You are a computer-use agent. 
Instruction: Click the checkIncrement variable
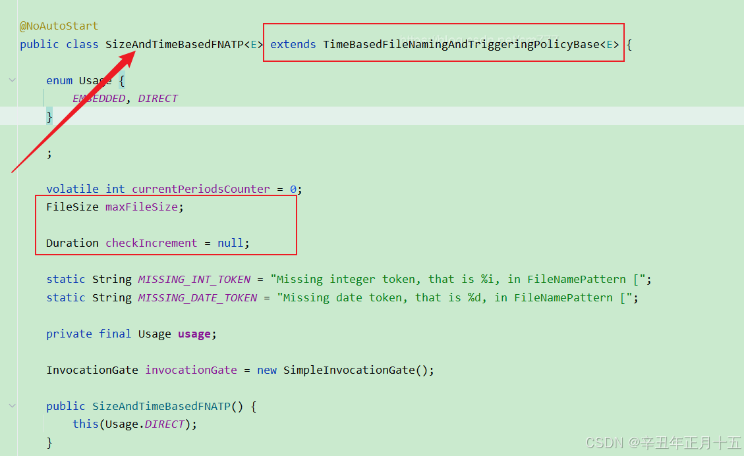151,243
